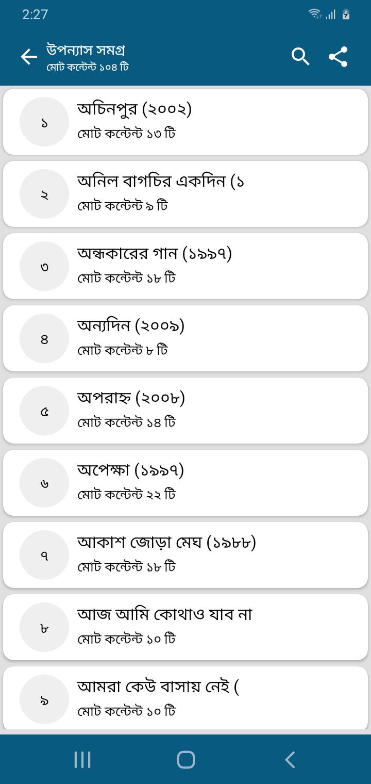Select অন্যদিন (২০০৯) list item
This screenshot has width=371, height=784.
click(206, 338)
